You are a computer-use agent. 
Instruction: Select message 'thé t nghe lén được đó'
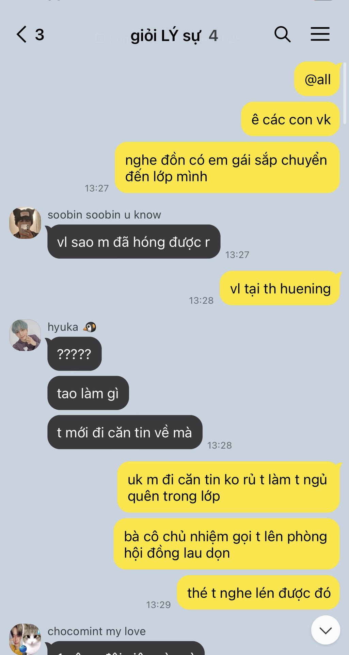point(258,593)
